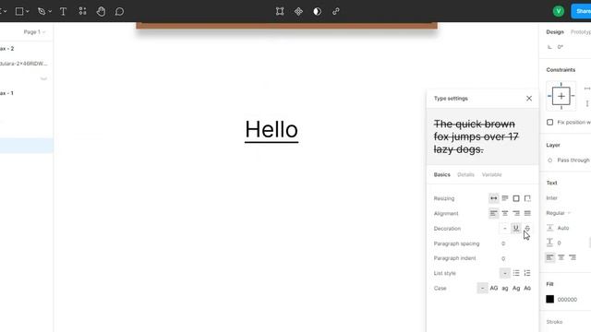The width and height of the screenshot is (591, 332).
Task: Align text right in Design panel
Action: click(x=573, y=257)
